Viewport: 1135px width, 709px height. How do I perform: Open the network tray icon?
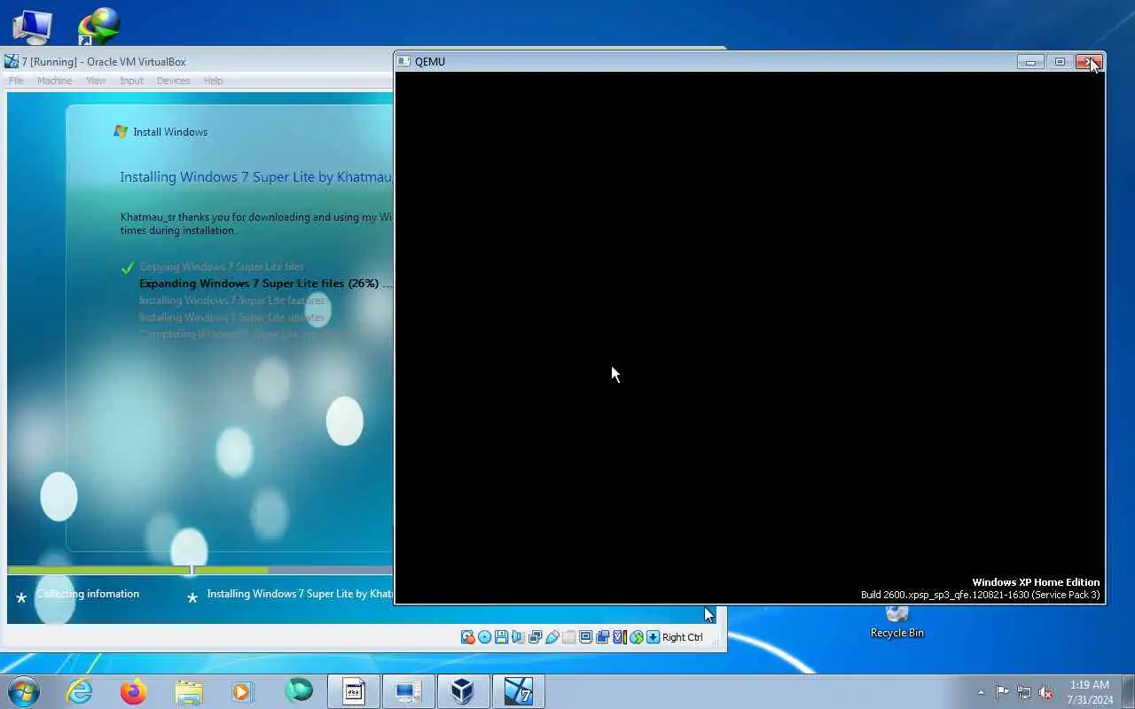pos(1024,692)
